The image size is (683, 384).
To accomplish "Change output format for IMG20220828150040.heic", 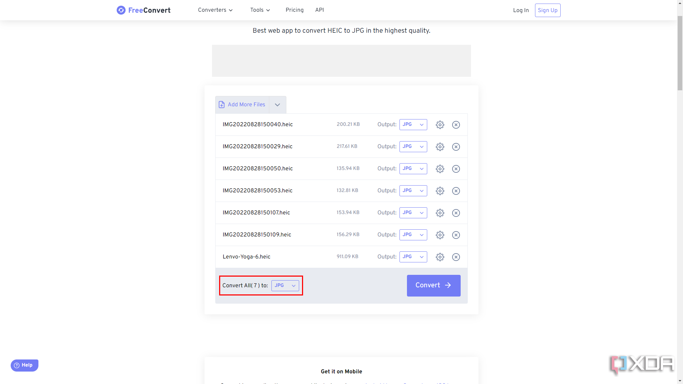I will [x=413, y=124].
